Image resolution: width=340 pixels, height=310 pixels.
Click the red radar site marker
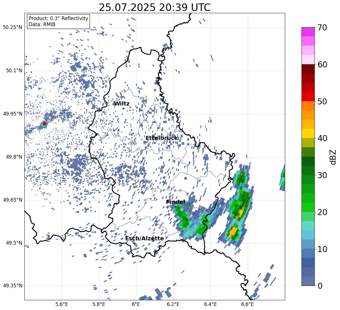tap(45, 123)
